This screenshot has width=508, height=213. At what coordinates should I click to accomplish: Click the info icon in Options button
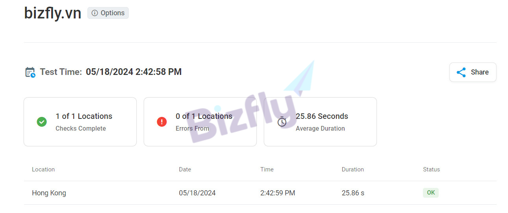[95, 13]
